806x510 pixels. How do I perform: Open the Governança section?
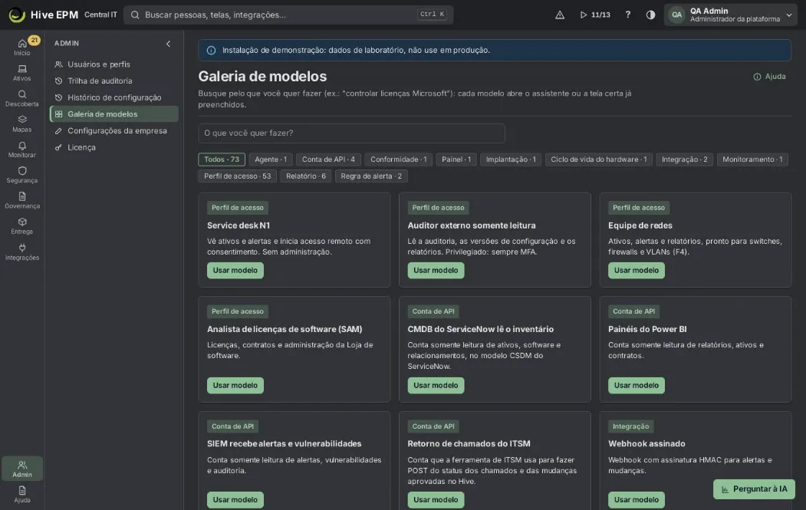pyautogui.click(x=22, y=200)
